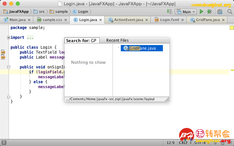
Task: Change CRLF line separator
Action: (x=185, y=143)
